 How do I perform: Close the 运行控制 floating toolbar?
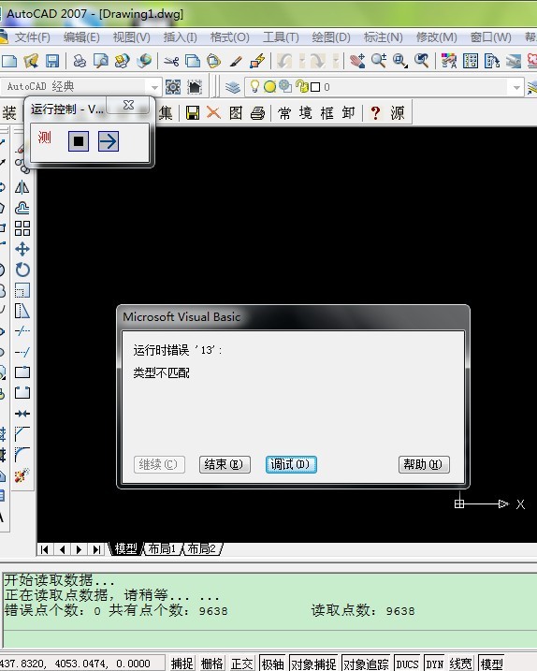coord(128,105)
